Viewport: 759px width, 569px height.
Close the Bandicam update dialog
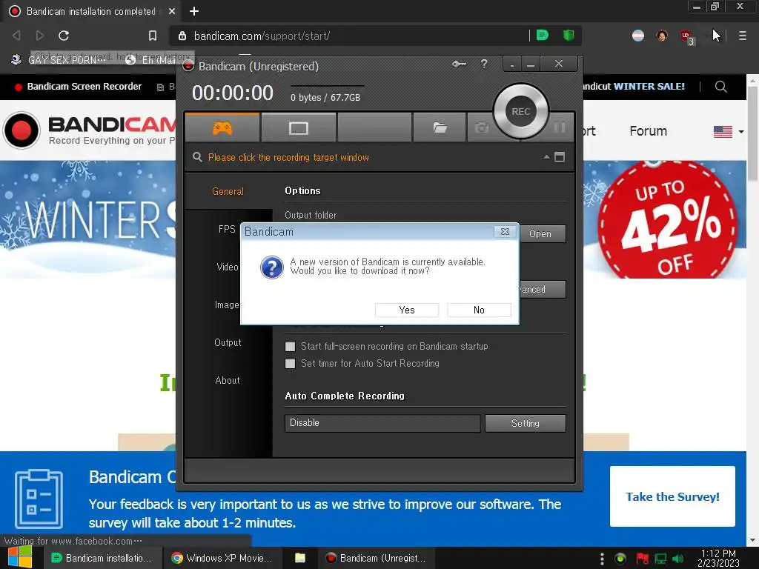[504, 231]
